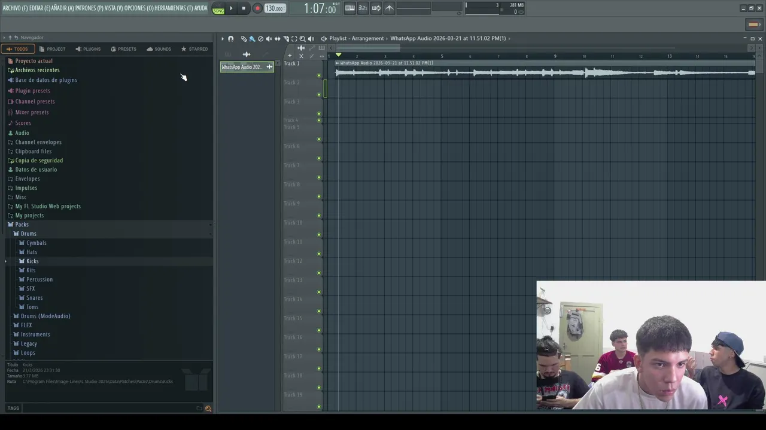
Task: Open the EDITAR (E) menu
Action: pos(39,8)
